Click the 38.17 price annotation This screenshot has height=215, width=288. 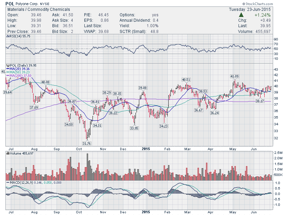[x=260, y=101]
